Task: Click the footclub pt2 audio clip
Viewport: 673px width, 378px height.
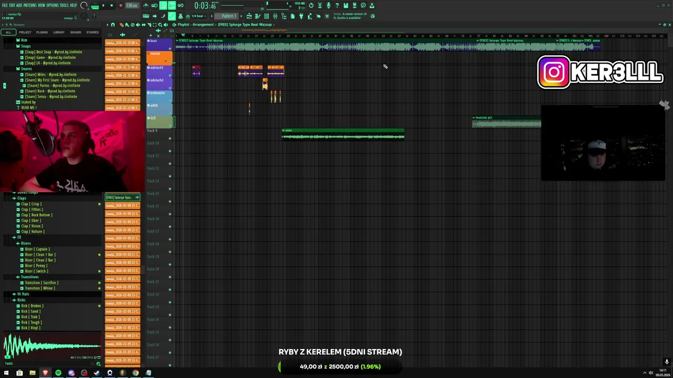Action: (x=506, y=122)
